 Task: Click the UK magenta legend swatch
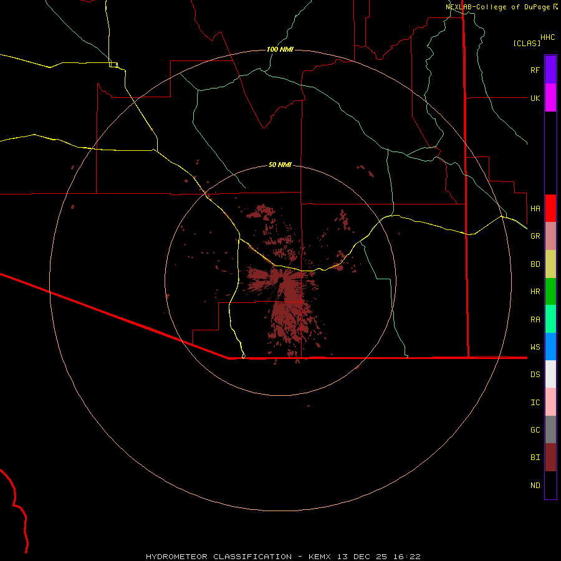550,98
